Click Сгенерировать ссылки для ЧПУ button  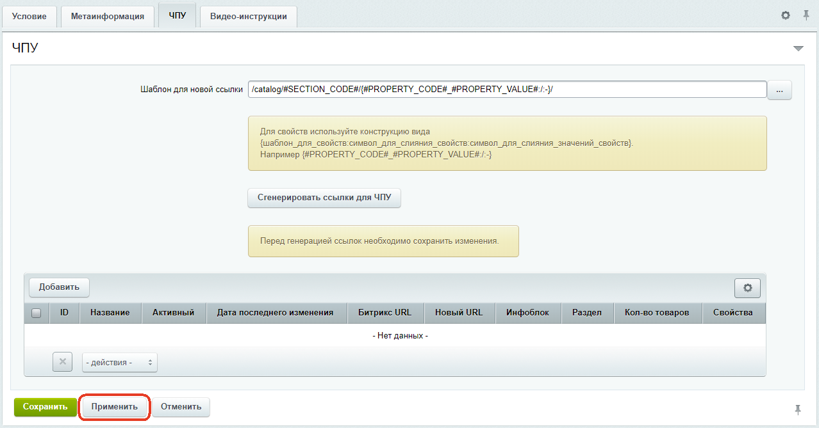click(324, 198)
